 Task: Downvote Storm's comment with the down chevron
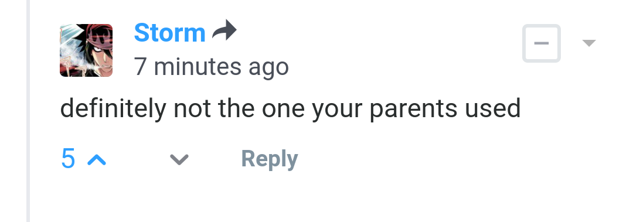(x=179, y=160)
